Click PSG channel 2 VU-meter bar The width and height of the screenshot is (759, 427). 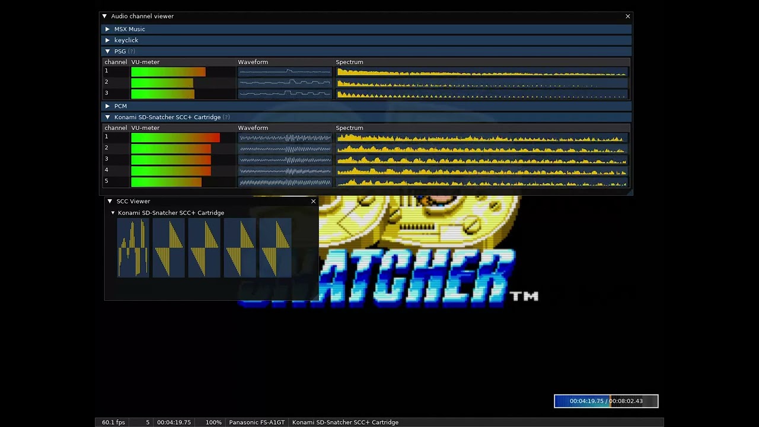tap(162, 83)
